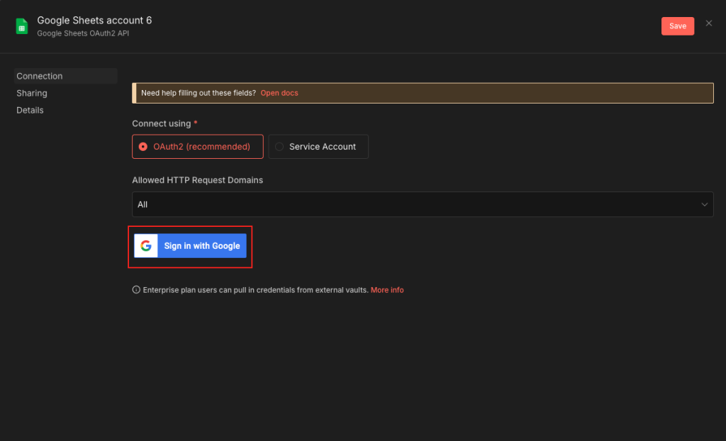Open the Sharing tab
The image size is (726, 441).
(32, 93)
